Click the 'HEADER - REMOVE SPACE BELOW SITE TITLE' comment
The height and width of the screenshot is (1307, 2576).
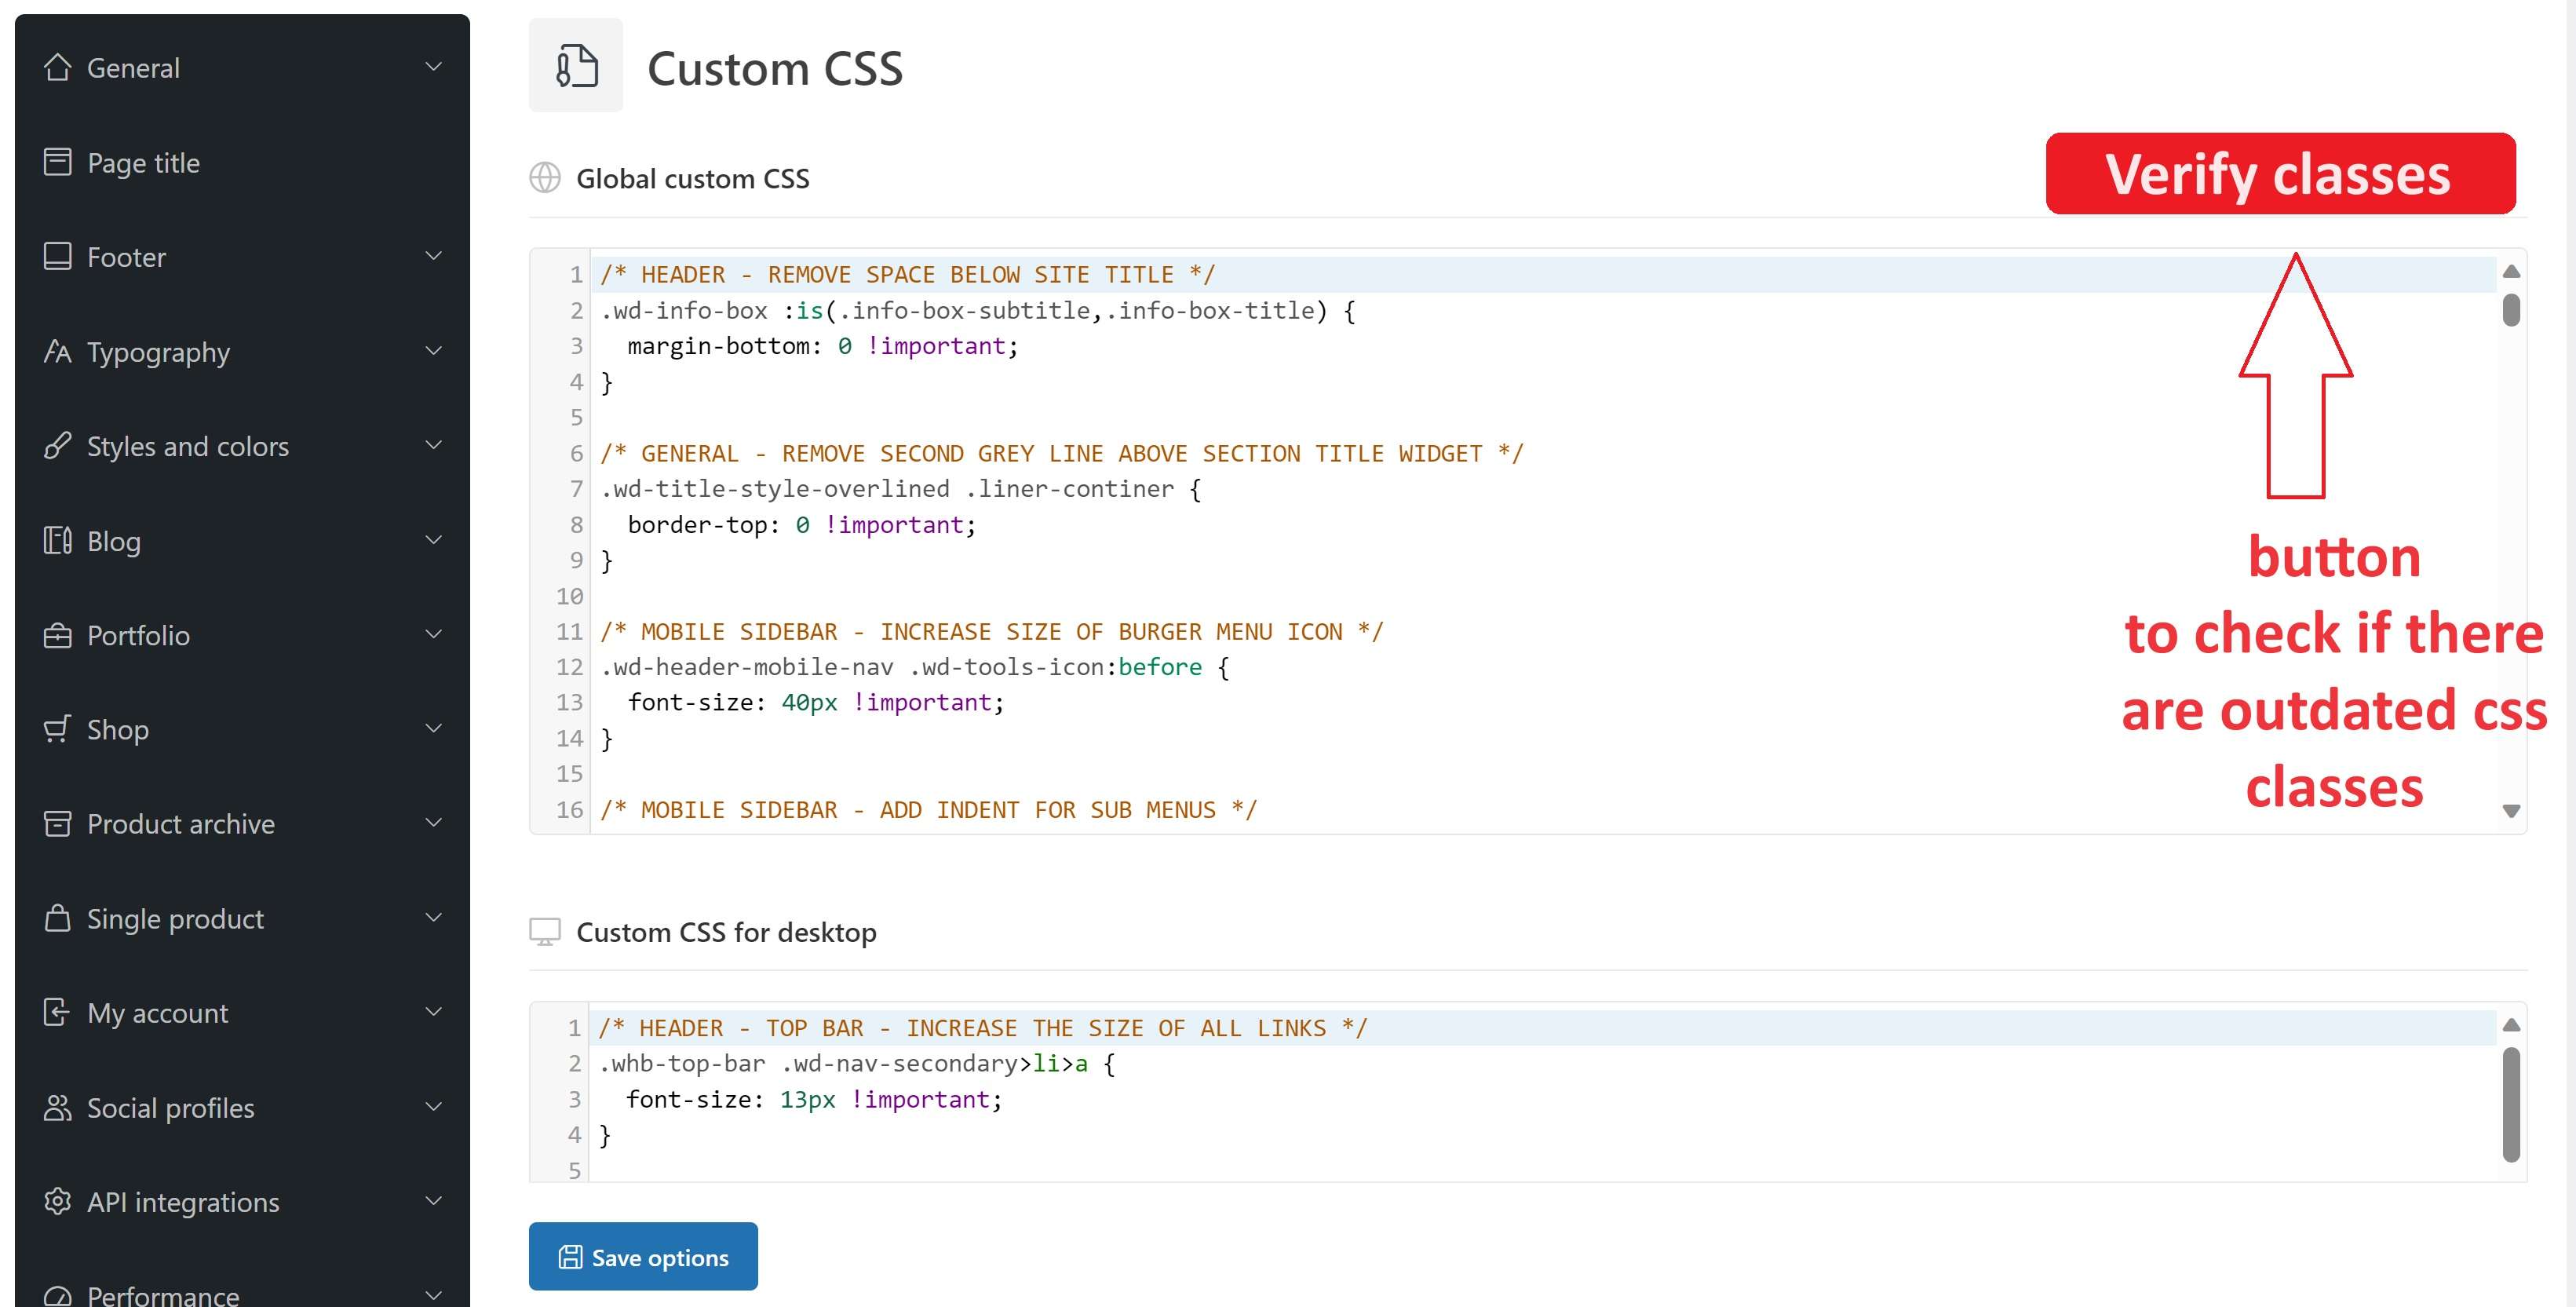coord(907,275)
